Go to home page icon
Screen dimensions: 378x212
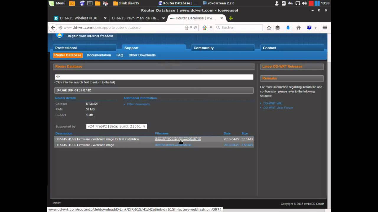click(299, 27)
